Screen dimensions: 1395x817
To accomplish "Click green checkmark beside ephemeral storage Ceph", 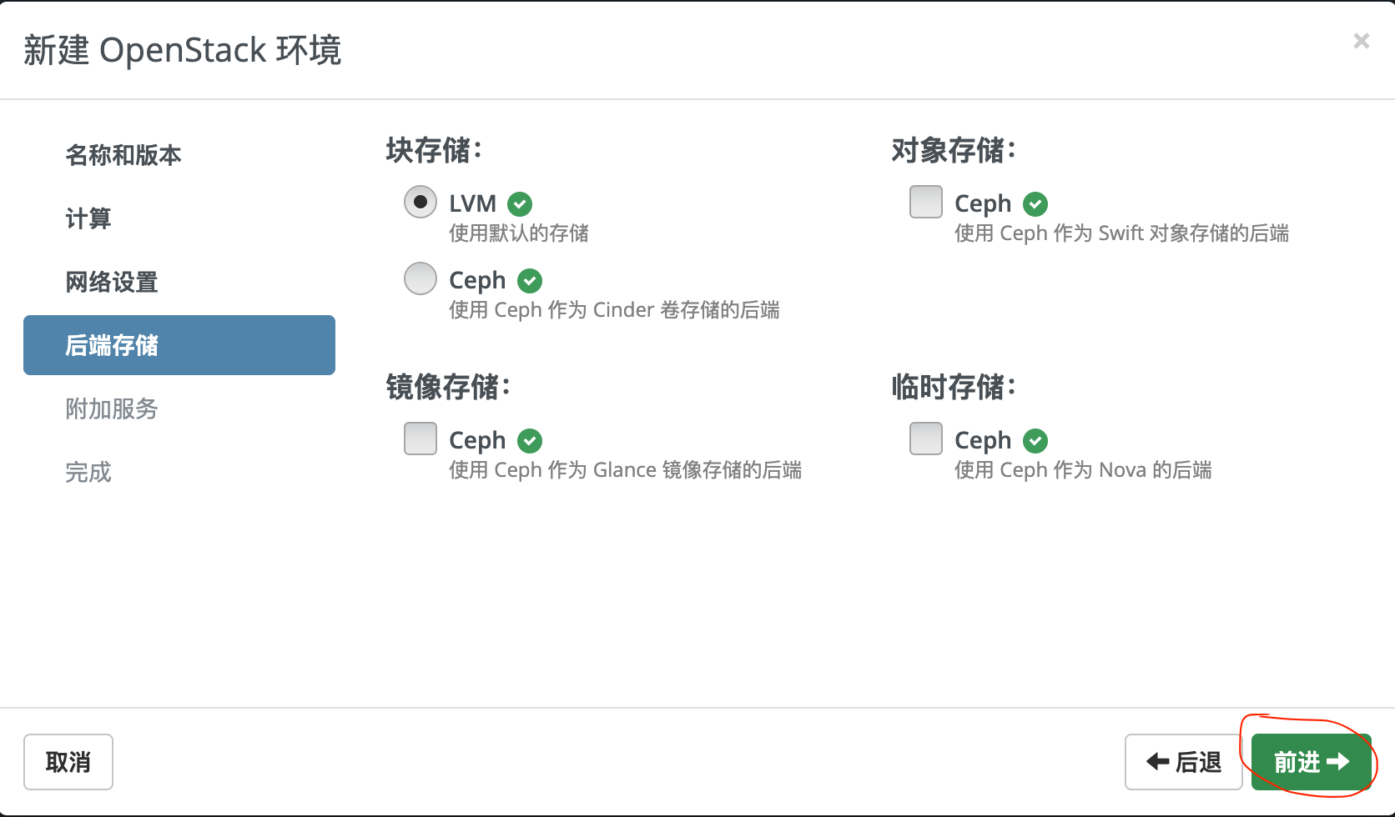I will [1035, 440].
